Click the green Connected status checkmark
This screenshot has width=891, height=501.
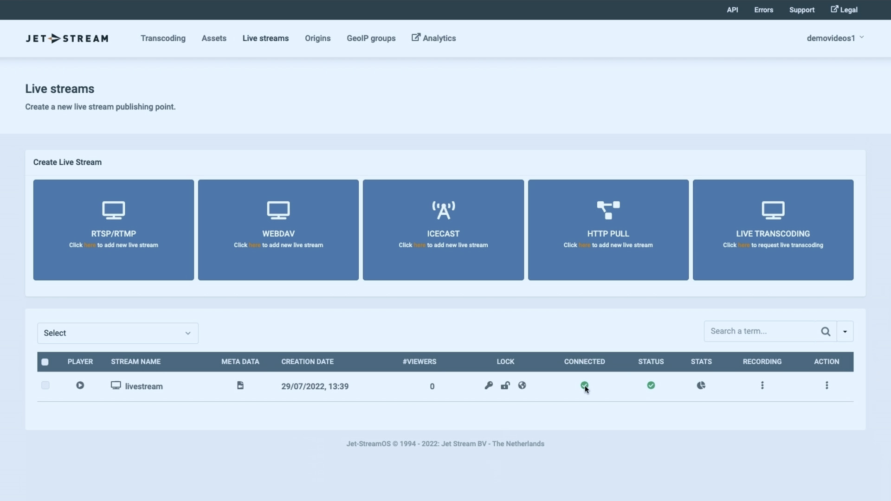click(584, 385)
